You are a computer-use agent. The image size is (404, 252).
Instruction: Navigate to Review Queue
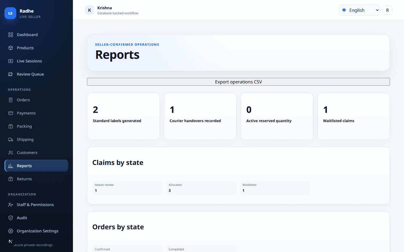pos(36,74)
